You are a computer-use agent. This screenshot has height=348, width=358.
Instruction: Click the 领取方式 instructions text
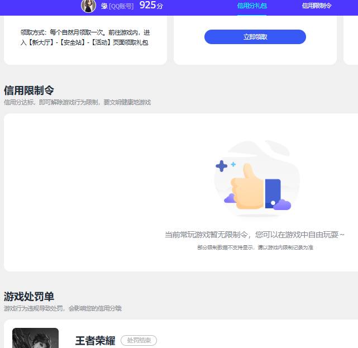pos(85,37)
